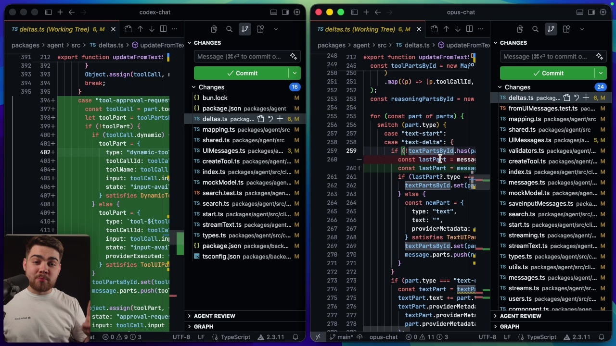
Task: Click the TypeScript language mode indicator
Action: click(235, 337)
